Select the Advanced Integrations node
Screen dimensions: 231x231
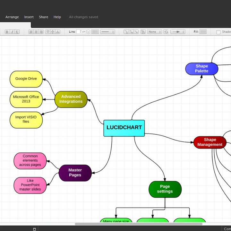[71, 99]
